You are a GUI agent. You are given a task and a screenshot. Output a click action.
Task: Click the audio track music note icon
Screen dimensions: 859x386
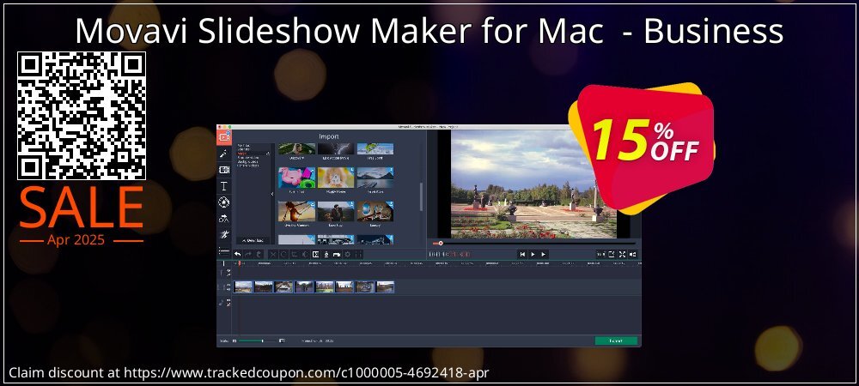pyautogui.click(x=221, y=302)
